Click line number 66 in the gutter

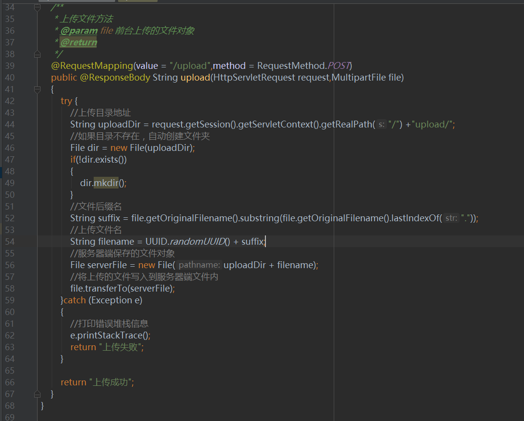(x=10, y=382)
